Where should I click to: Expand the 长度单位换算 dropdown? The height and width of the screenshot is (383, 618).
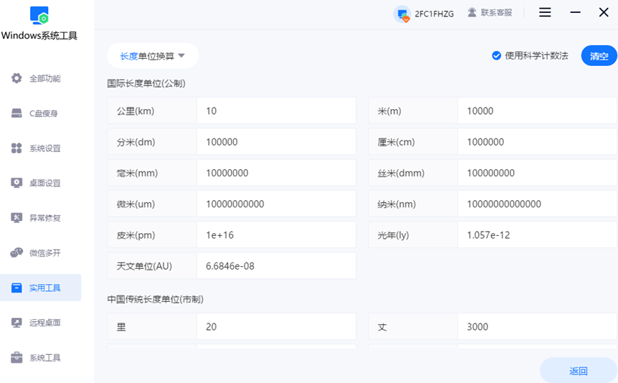[153, 56]
